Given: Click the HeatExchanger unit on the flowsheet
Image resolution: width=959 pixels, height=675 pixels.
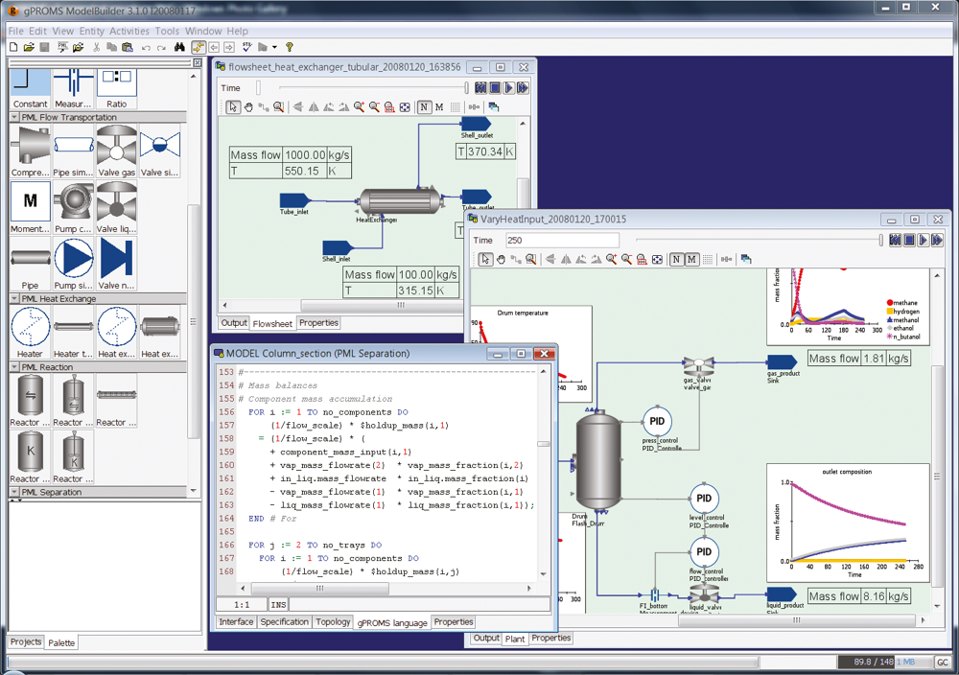Looking at the screenshot, I should [401, 201].
